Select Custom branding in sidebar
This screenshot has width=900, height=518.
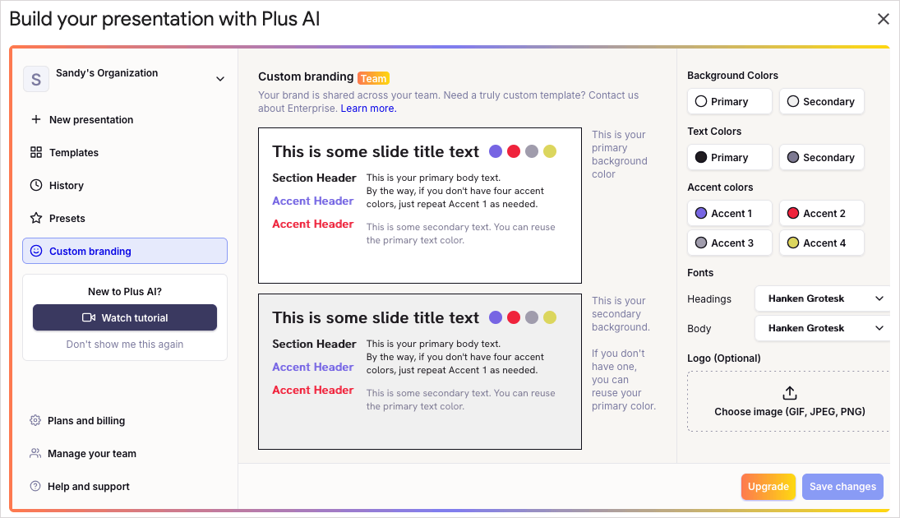[125, 251]
